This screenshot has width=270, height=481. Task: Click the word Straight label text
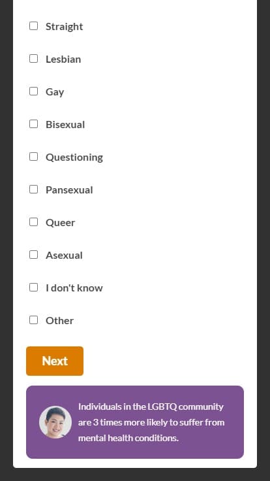[x=65, y=27]
